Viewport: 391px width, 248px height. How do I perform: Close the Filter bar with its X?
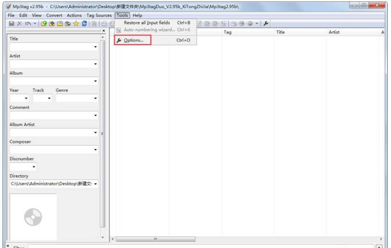coord(8,246)
